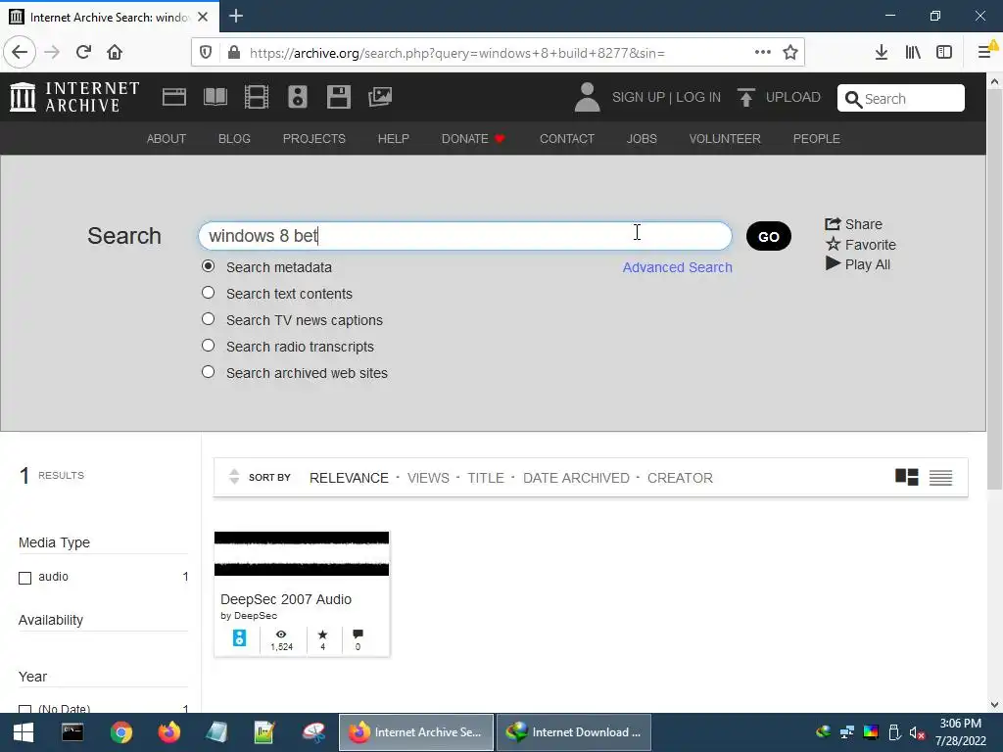This screenshot has width=1003, height=752.
Task: Open the JOBS menu item
Action: tap(642, 139)
